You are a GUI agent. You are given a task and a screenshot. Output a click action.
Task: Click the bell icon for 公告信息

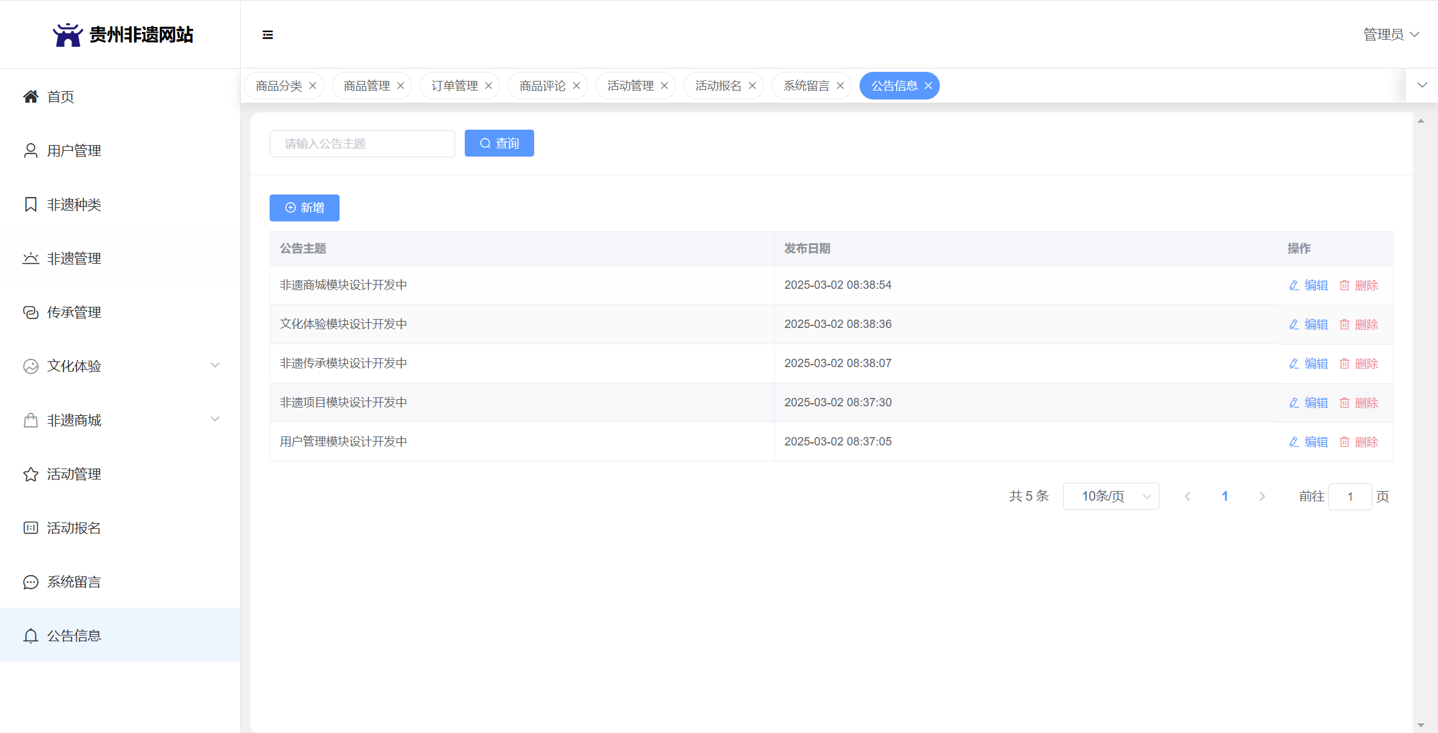30,635
